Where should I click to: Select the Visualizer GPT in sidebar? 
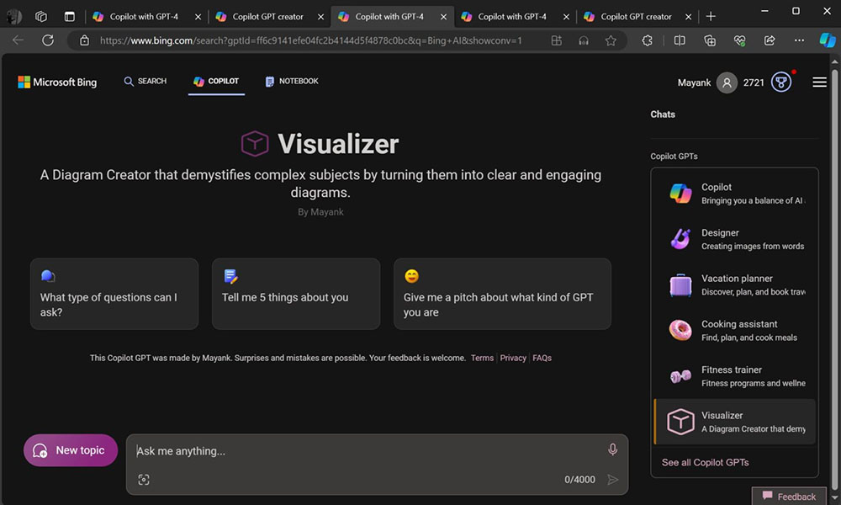click(x=734, y=422)
